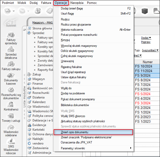Select Raporty fisk sub-item under Sprzedaż
Viewport: 160px width, 157px height.
[45, 70]
